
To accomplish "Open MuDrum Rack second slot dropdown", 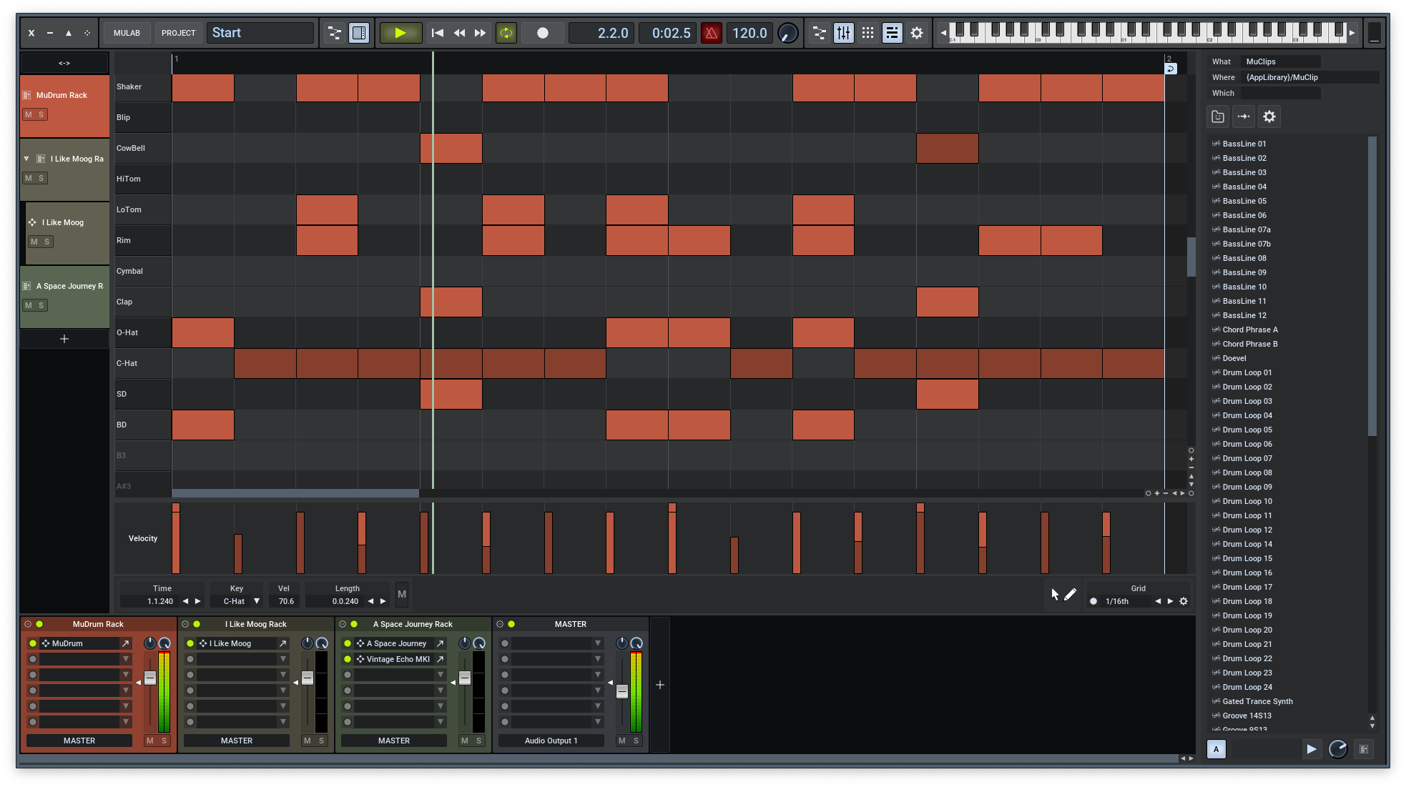I will 126,659.
